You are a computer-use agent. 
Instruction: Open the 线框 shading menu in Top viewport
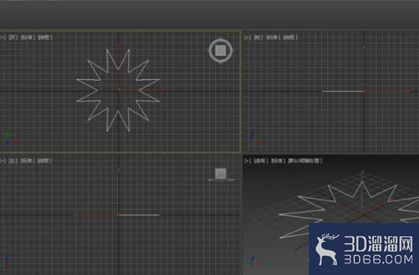click(x=45, y=37)
